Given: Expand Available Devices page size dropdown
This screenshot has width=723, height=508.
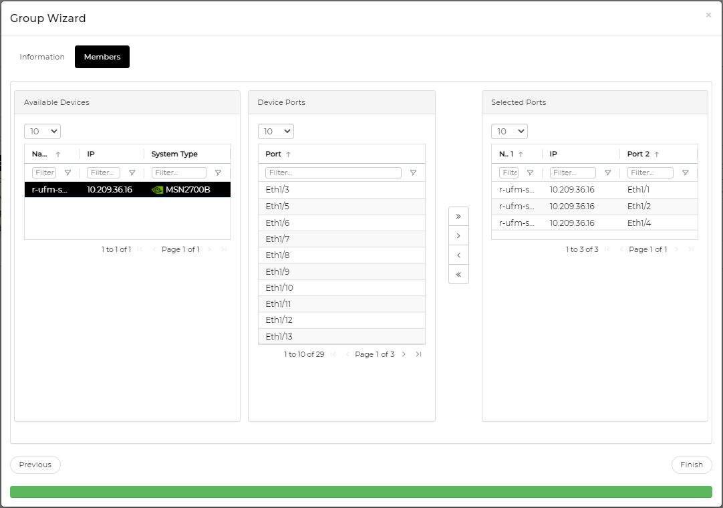Looking at the screenshot, I should [x=42, y=131].
